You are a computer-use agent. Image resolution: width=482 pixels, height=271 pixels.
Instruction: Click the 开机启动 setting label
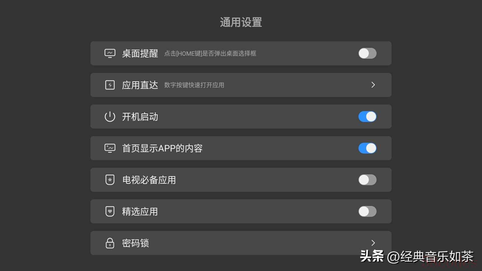point(140,117)
